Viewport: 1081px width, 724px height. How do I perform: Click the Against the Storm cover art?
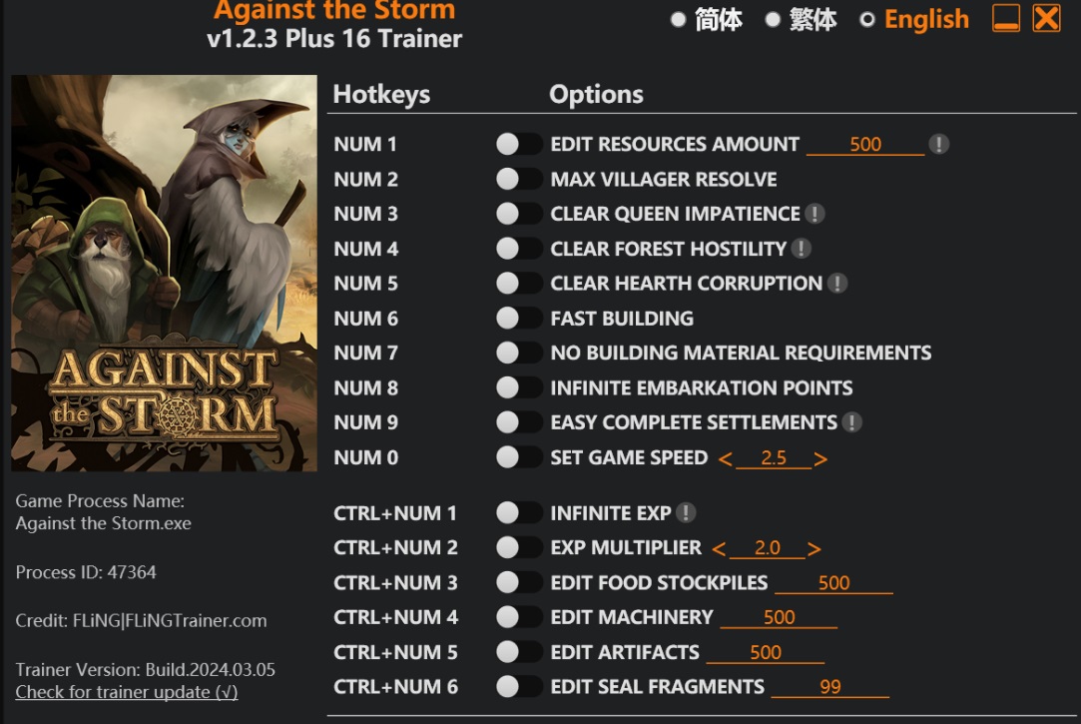[164, 273]
